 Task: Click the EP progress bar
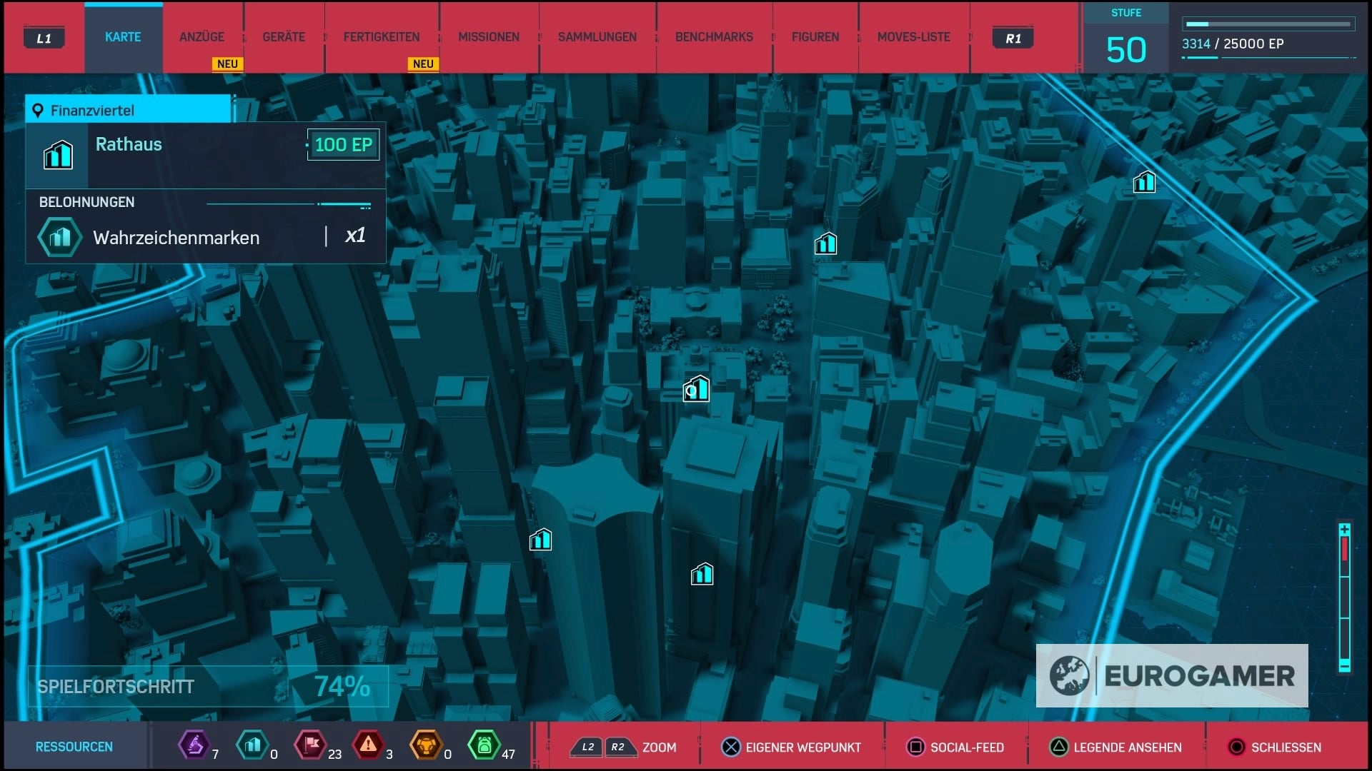1268,24
